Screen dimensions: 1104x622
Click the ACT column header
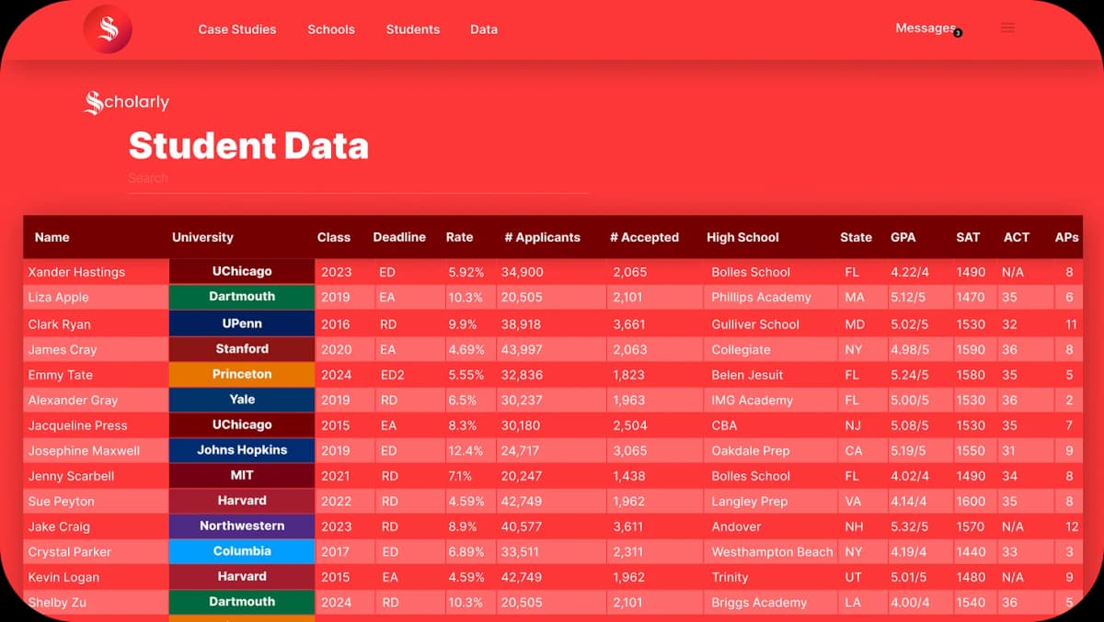(1017, 237)
